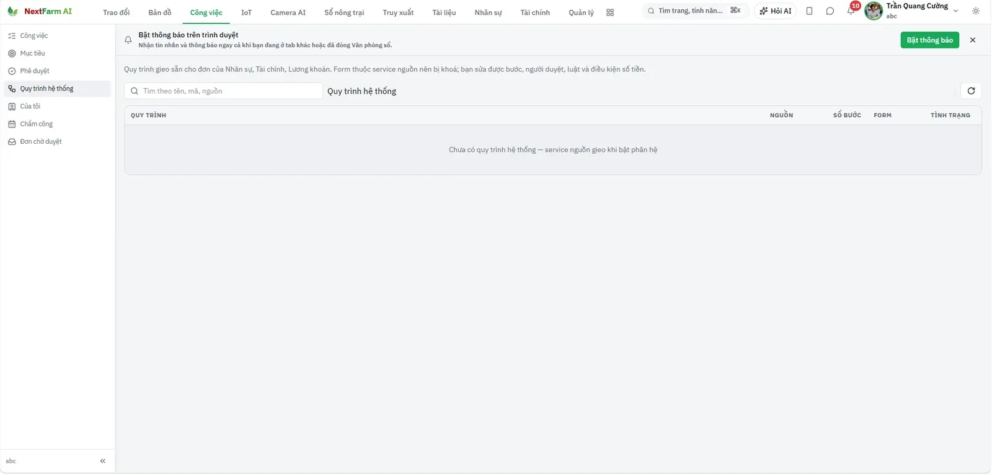
Task: Click the bell icon in notification banner
Action: tap(128, 40)
